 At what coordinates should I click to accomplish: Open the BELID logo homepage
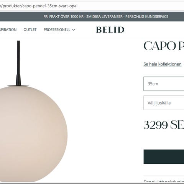[110, 30]
